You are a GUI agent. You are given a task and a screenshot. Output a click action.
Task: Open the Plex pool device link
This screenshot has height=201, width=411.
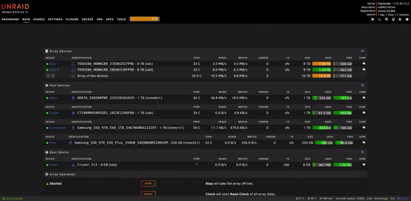coord(53,143)
